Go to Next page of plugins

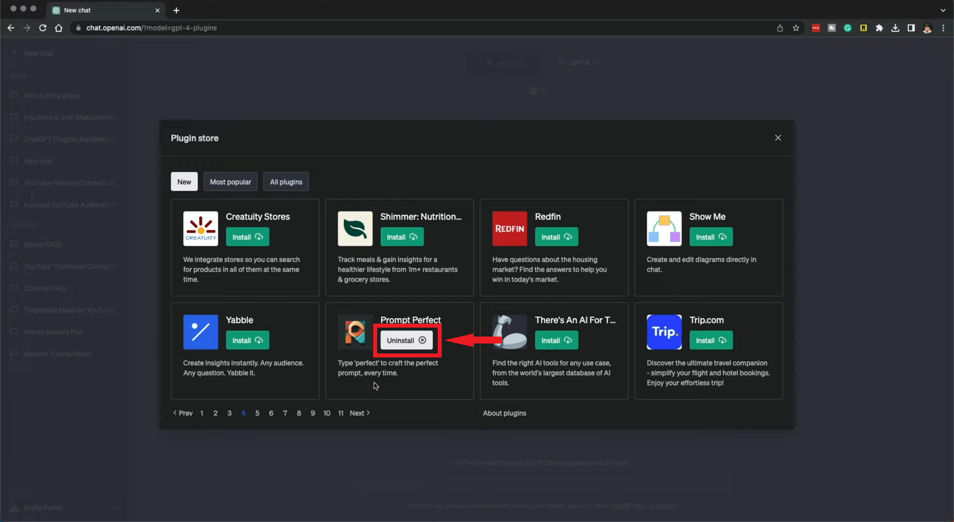(x=359, y=413)
